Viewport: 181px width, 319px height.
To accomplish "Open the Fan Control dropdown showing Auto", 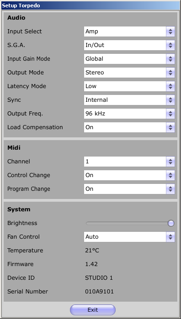I will point(129,237).
